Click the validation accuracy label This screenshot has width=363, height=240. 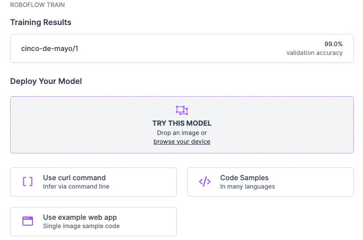[x=314, y=53]
